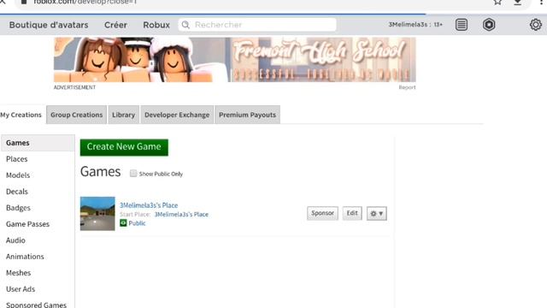
Task: Switch to the Group Creations tab
Action: [76, 115]
